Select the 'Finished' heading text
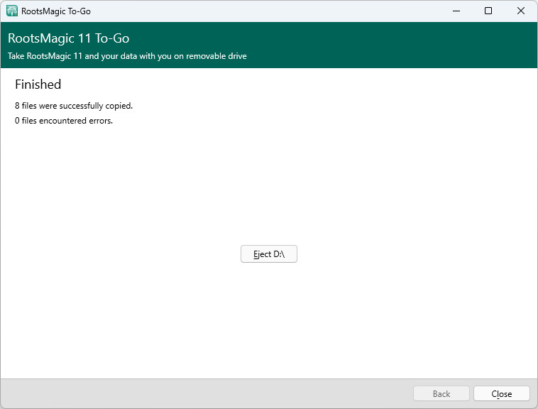 tap(38, 84)
